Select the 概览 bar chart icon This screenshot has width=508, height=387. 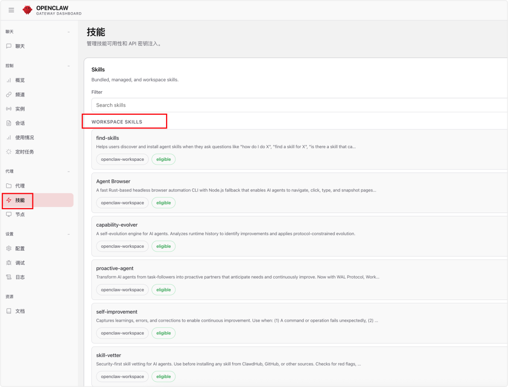coord(8,80)
